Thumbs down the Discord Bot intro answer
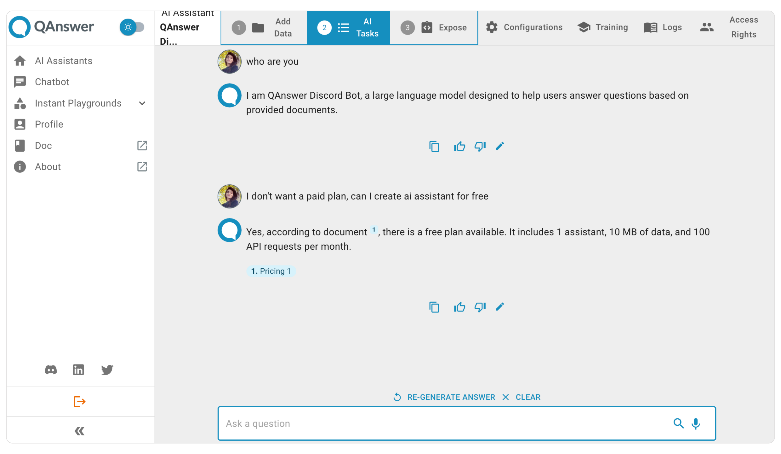 pyautogui.click(x=480, y=146)
